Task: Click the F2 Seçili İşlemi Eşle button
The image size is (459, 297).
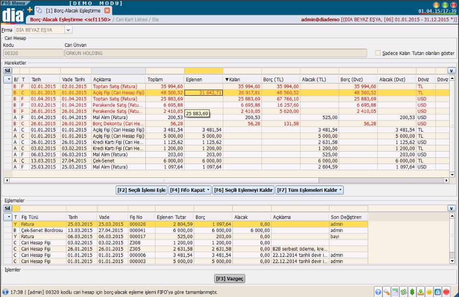Action: 142,190
